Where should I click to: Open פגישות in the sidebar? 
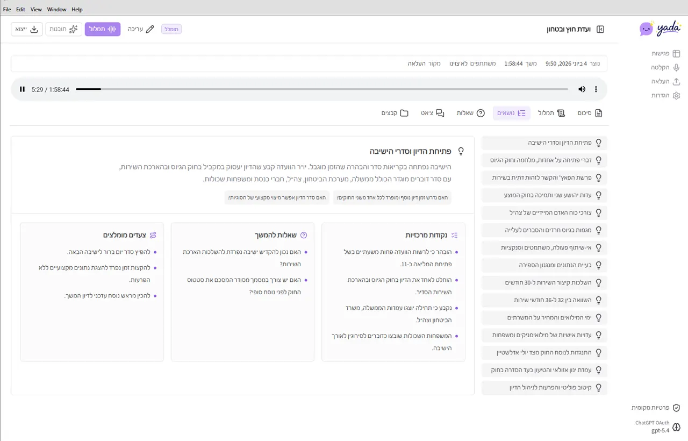point(665,54)
